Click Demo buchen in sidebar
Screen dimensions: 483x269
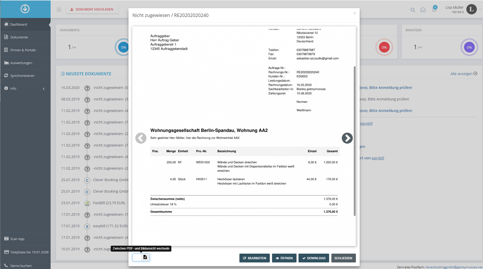click(x=25, y=266)
